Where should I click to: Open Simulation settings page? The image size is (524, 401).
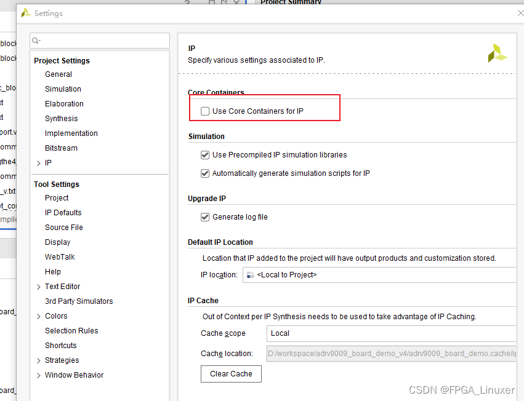tap(63, 89)
